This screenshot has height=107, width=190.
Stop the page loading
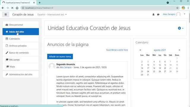click(x=12, y=8)
